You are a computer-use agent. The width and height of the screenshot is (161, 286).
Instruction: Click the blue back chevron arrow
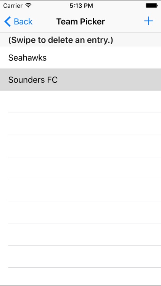pos(8,21)
